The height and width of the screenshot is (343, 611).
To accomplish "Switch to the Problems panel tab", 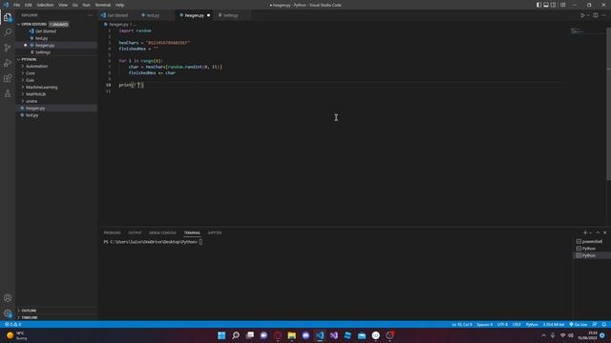I will point(113,232).
